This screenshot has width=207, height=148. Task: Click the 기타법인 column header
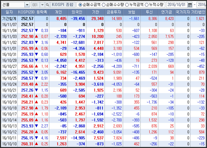(x=198, y=12)
